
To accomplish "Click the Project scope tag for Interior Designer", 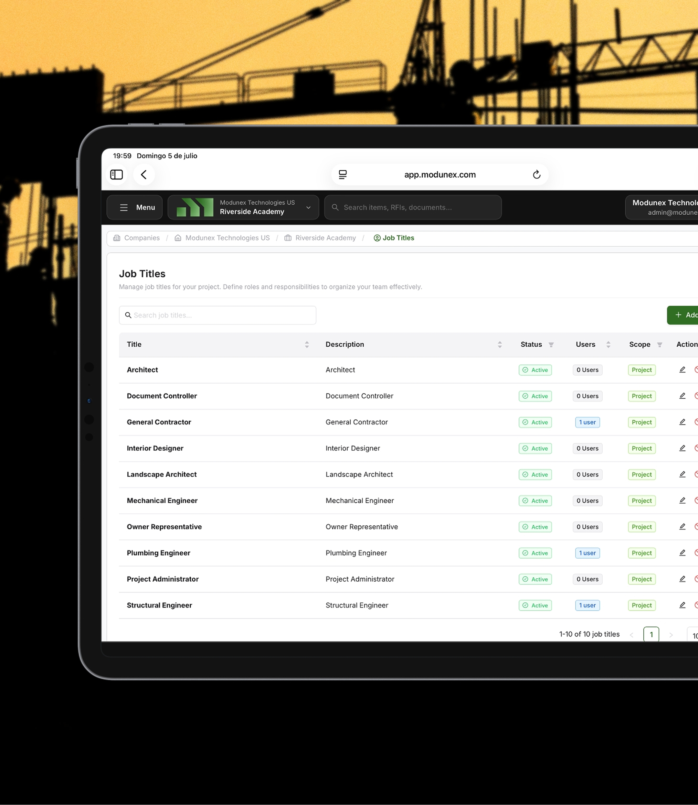I will pos(641,448).
